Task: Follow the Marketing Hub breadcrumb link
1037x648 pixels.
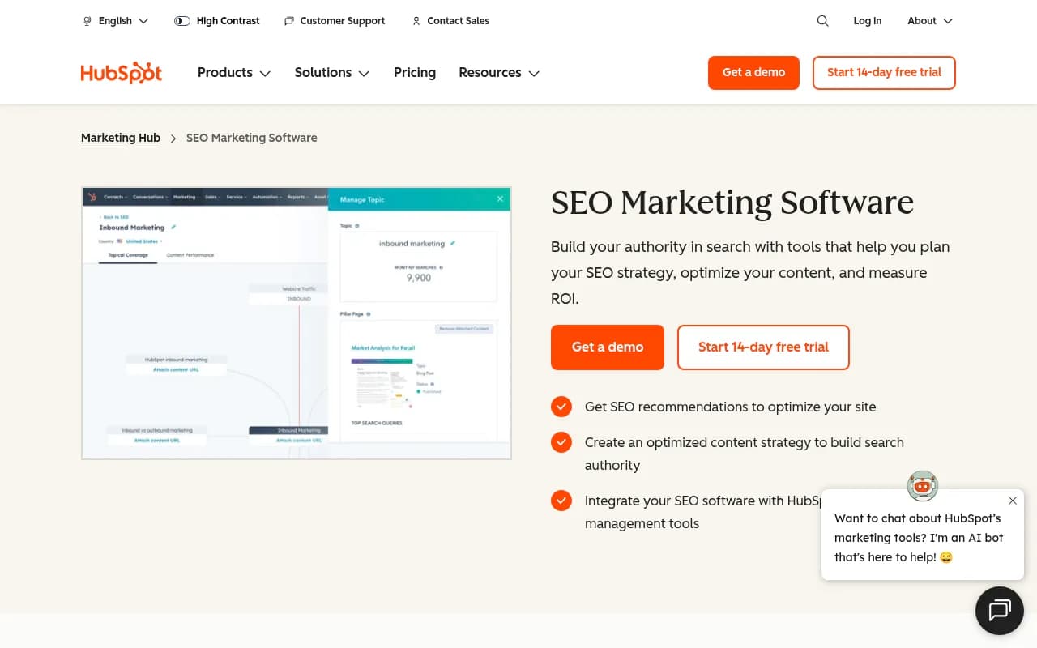Action: click(120, 138)
